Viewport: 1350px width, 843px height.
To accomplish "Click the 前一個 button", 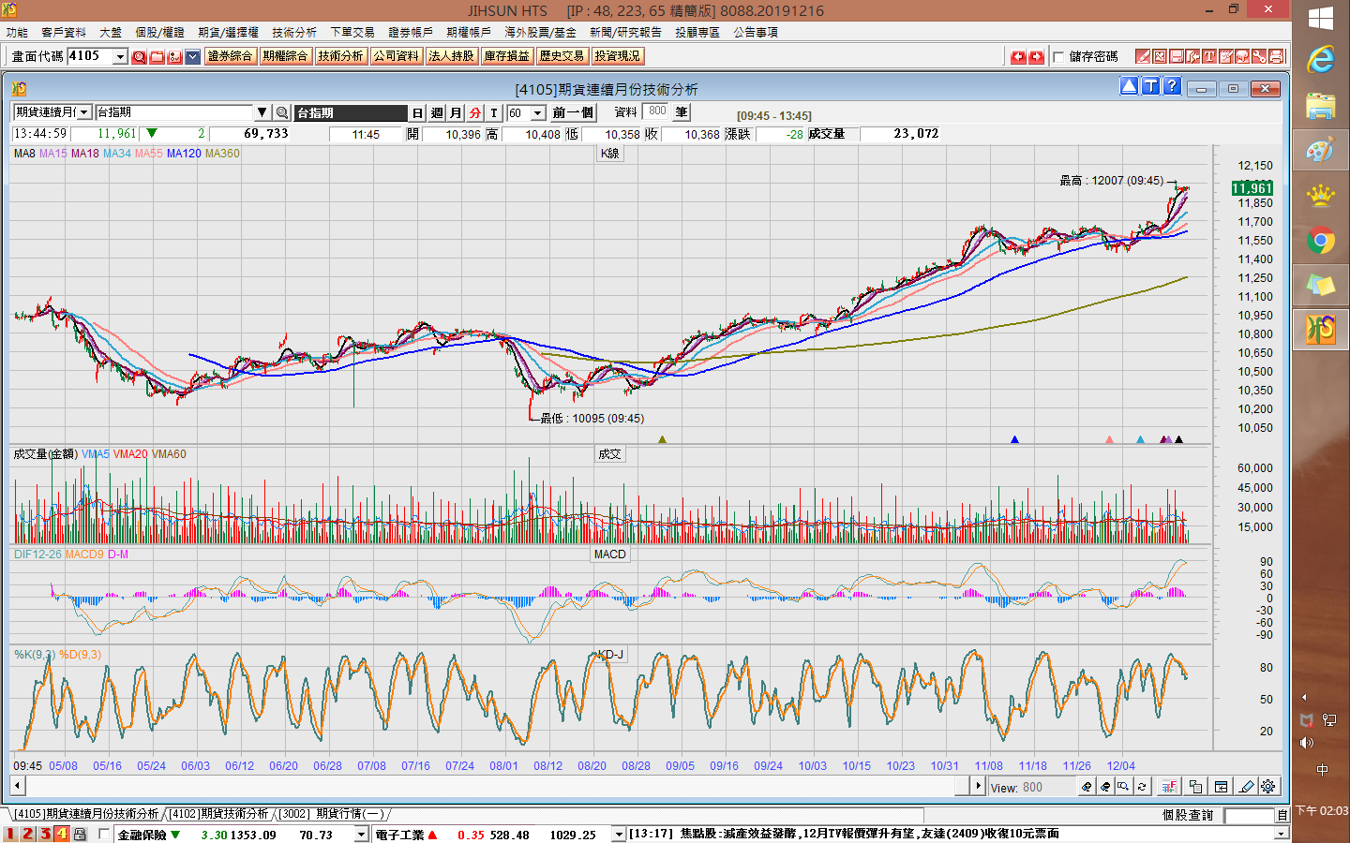I will [573, 112].
